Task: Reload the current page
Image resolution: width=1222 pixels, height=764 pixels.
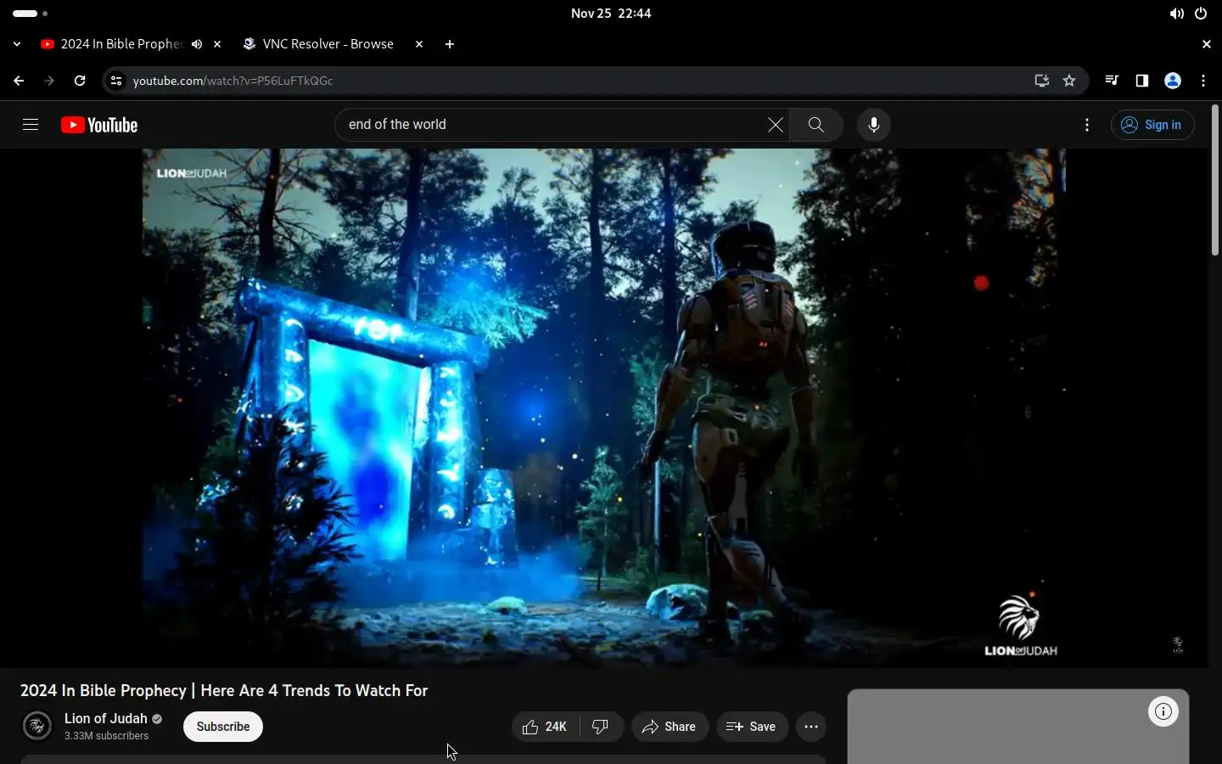Action: tap(80, 81)
